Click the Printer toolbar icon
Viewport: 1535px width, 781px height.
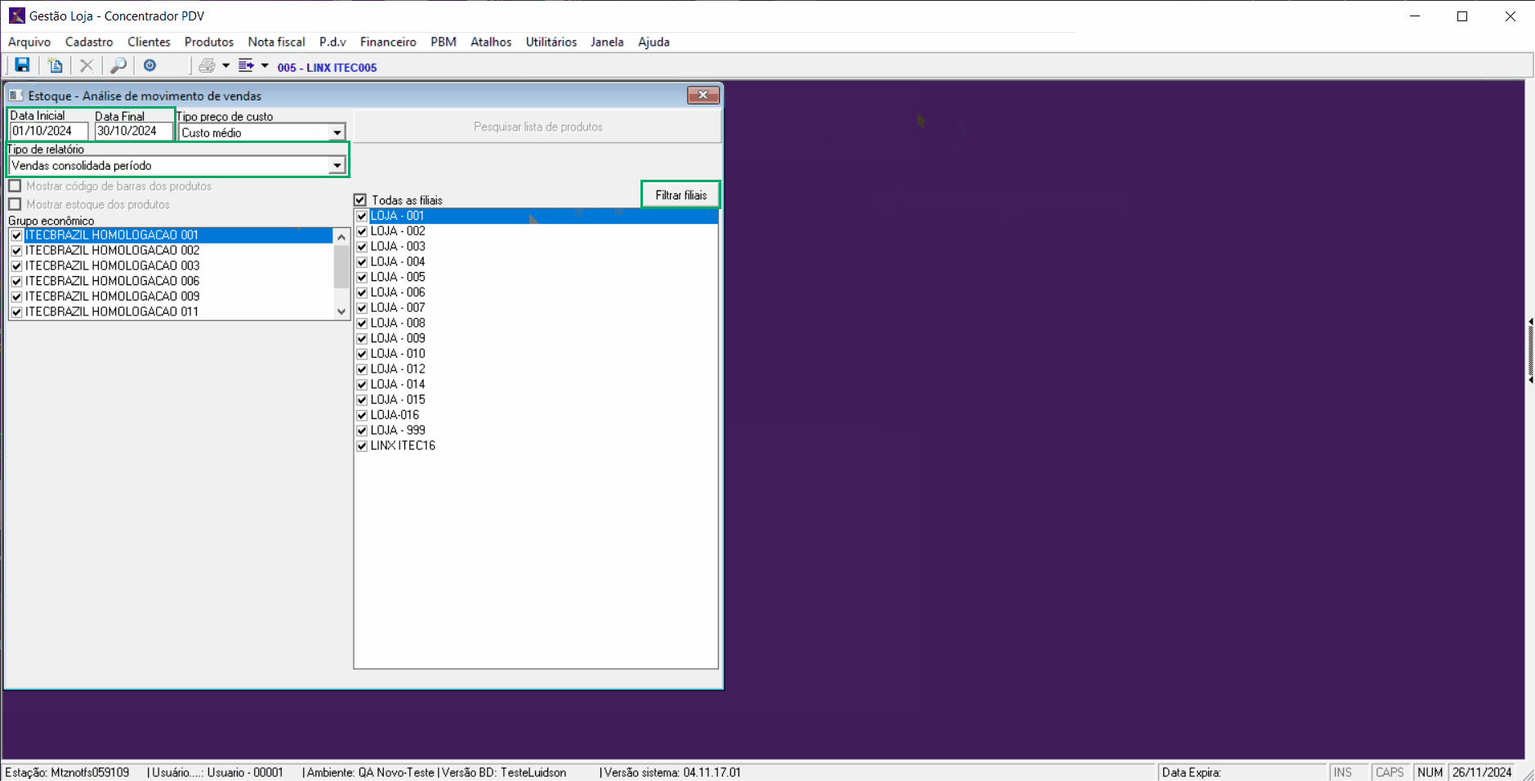click(x=207, y=65)
